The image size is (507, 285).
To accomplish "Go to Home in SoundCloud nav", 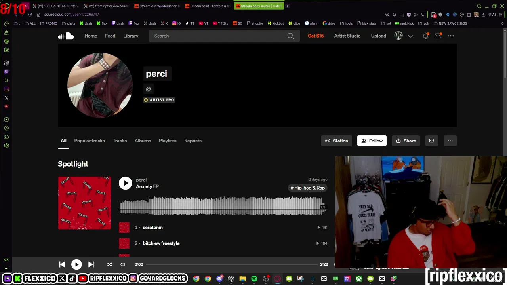I will point(91,36).
